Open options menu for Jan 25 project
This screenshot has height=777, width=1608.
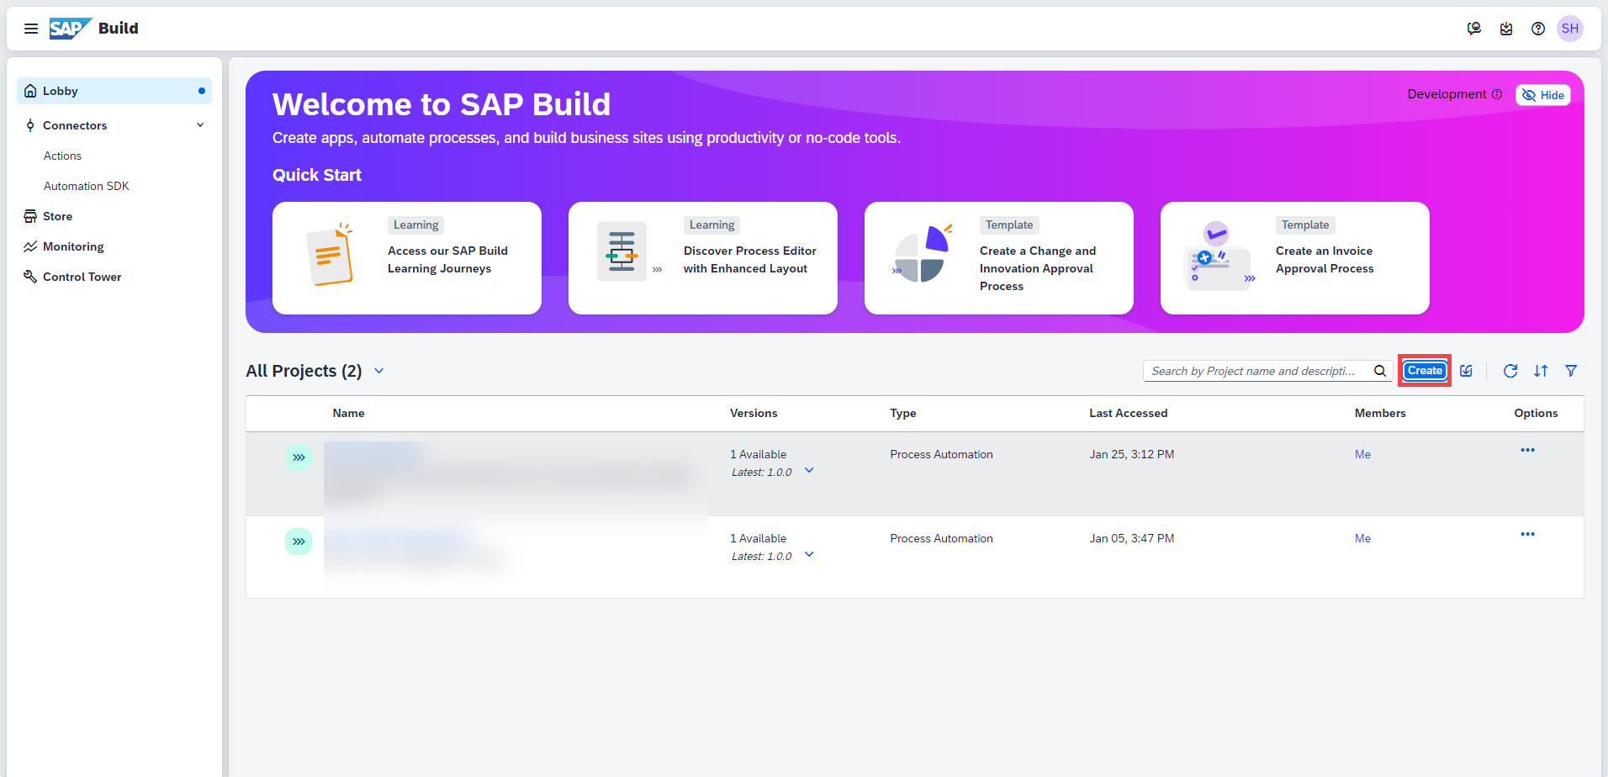pos(1528,450)
